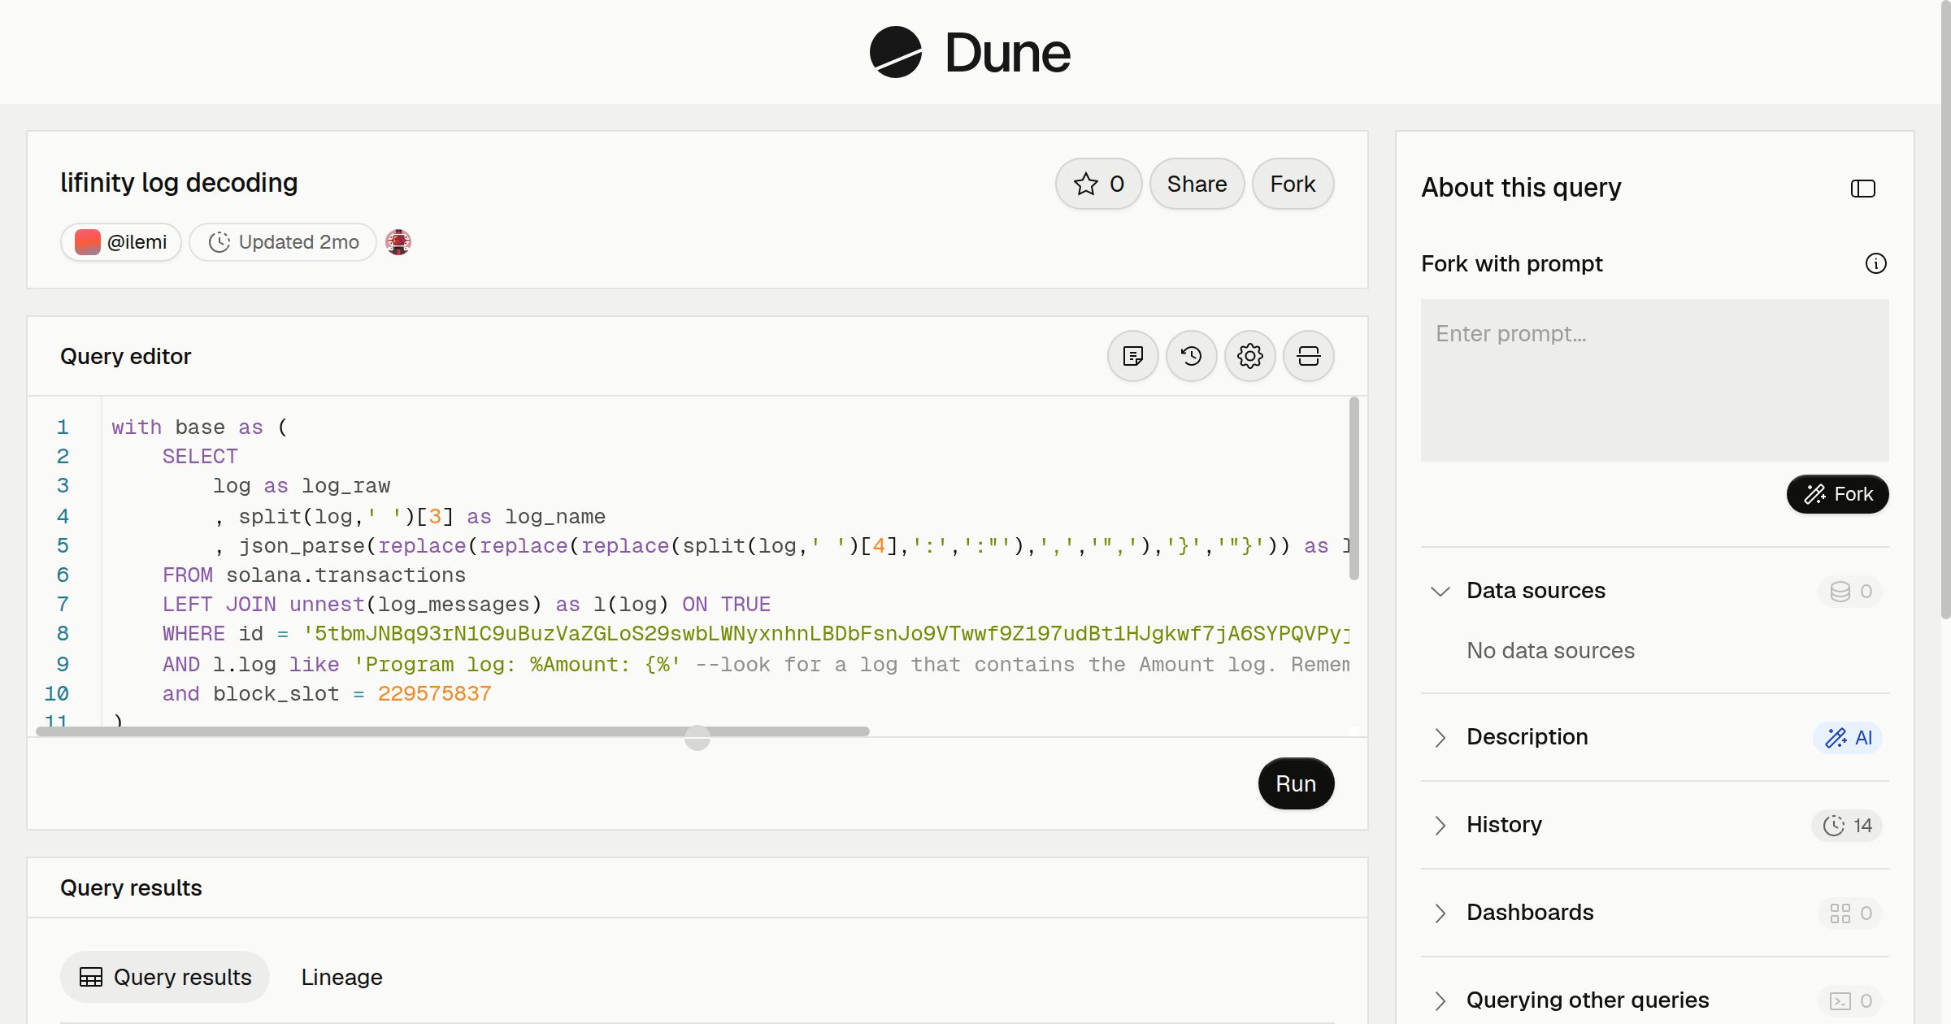Click into the Enter prompt text area
Viewport: 1951px width, 1024px height.
point(1655,380)
